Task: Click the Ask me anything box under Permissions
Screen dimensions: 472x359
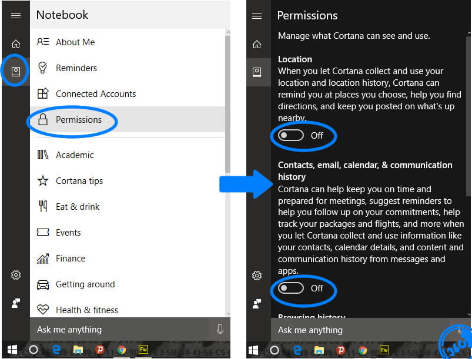Action: (x=353, y=330)
